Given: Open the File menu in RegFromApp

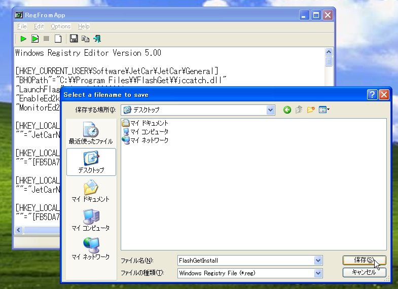Looking at the screenshot, I should pyautogui.click(x=22, y=26).
